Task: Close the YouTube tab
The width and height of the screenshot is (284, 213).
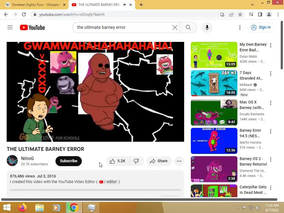Action: click(131, 5)
